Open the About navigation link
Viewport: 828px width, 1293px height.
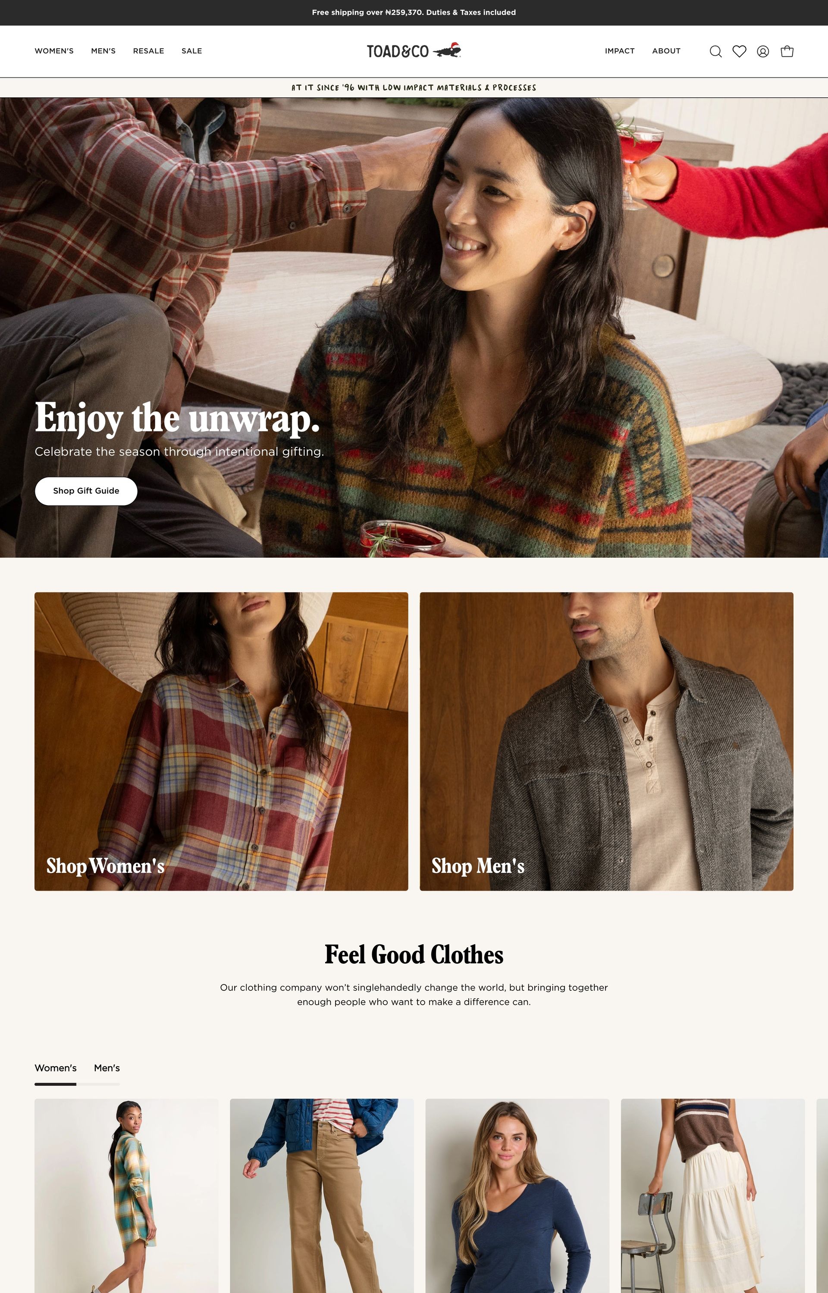click(x=666, y=51)
